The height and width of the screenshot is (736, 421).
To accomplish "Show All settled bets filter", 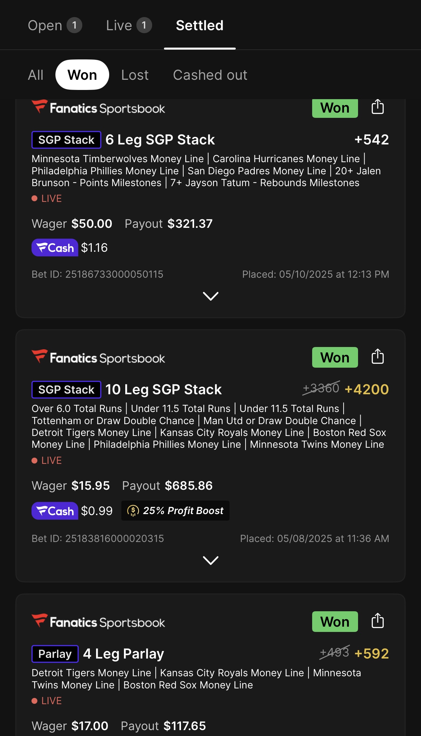I will point(36,75).
